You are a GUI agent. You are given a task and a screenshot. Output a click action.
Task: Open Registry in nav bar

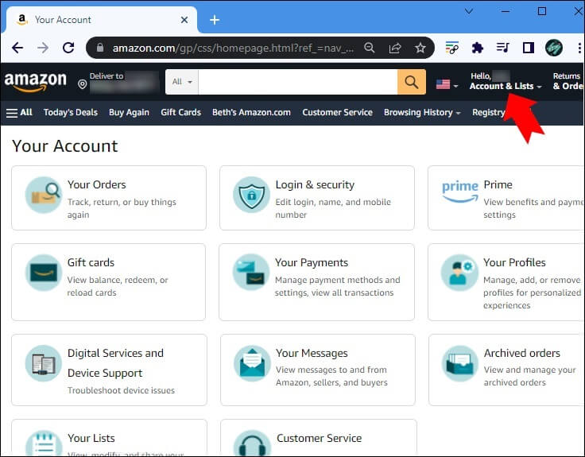(x=488, y=113)
